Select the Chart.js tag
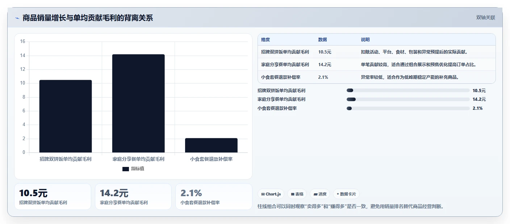 pos(271,194)
